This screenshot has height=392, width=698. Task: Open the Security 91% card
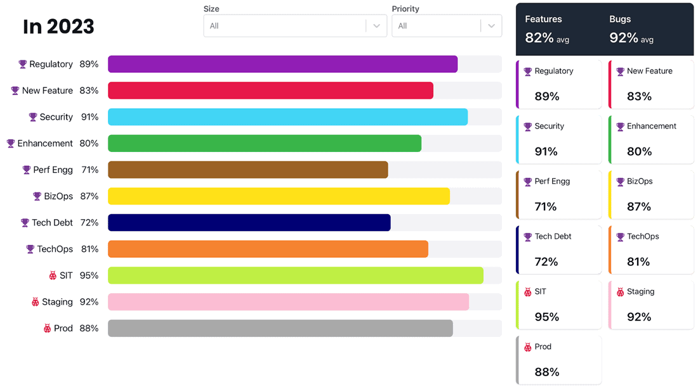559,139
